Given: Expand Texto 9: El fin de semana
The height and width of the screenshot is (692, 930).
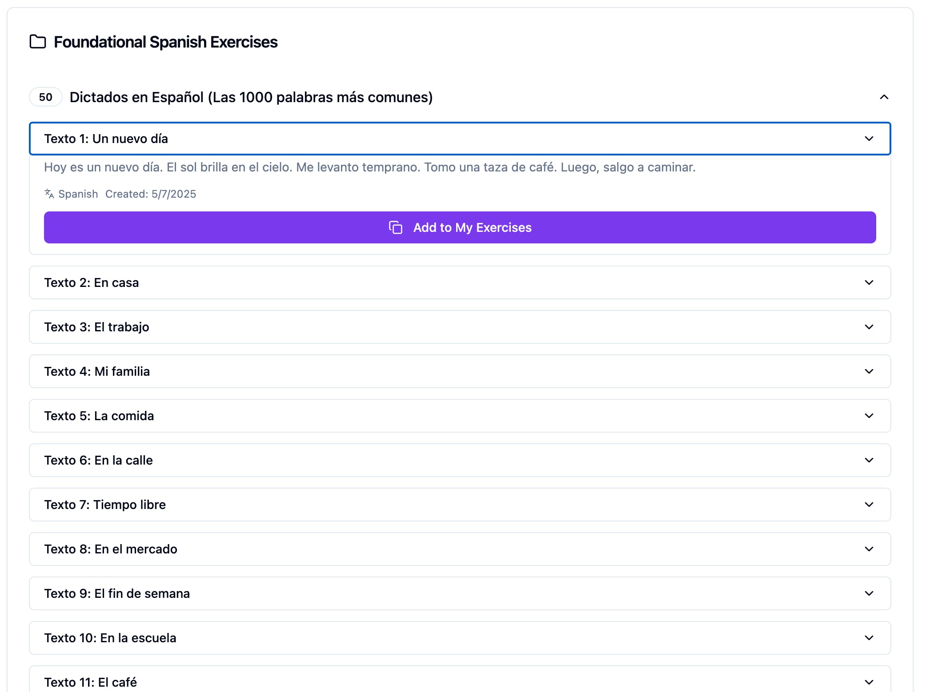Looking at the screenshot, I should (x=869, y=593).
